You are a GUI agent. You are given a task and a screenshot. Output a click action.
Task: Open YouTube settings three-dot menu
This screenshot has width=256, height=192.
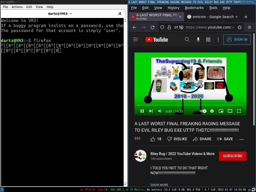pos(218,39)
